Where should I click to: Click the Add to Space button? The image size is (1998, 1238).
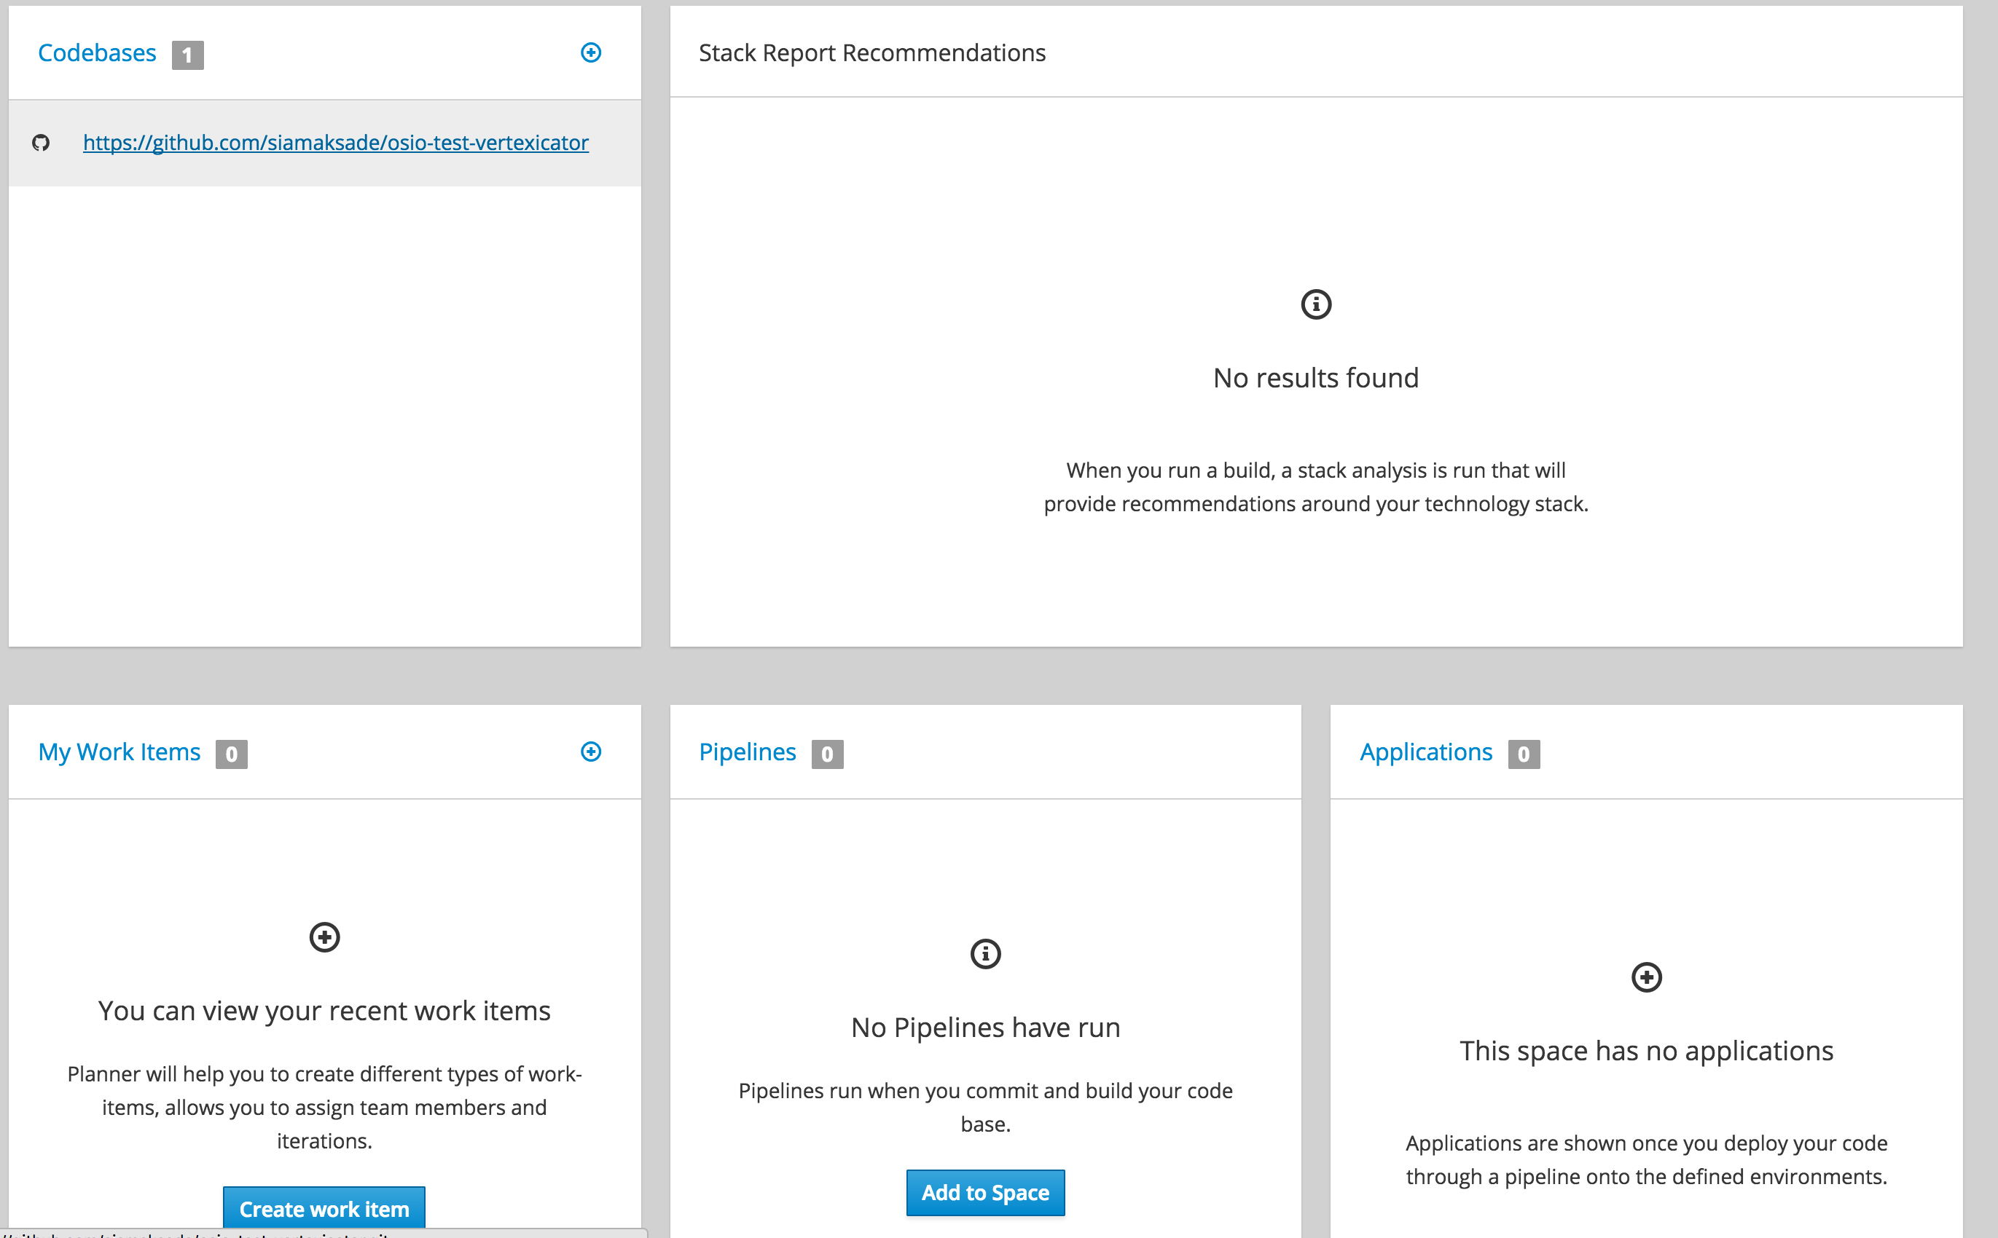(x=985, y=1192)
